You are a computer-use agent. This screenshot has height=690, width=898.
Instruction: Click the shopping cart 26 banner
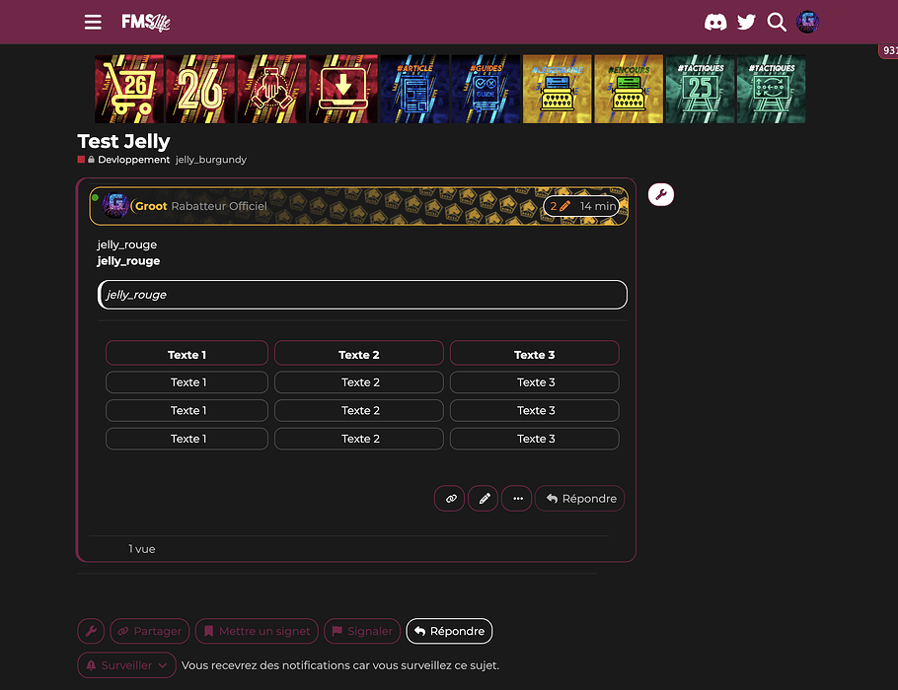pyautogui.click(x=129, y=89)
